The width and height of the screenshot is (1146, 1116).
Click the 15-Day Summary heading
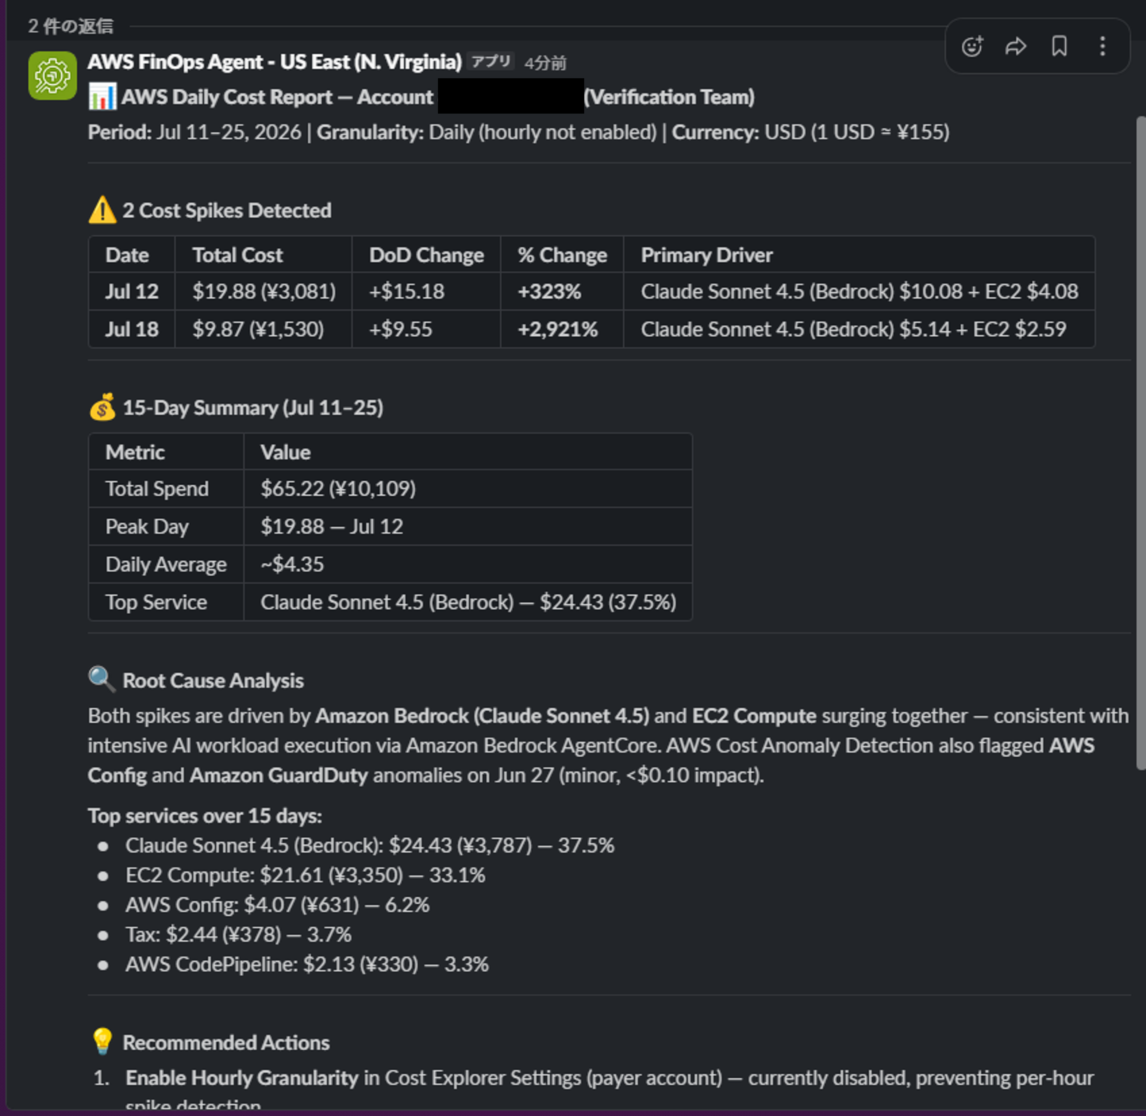(253, 407)
